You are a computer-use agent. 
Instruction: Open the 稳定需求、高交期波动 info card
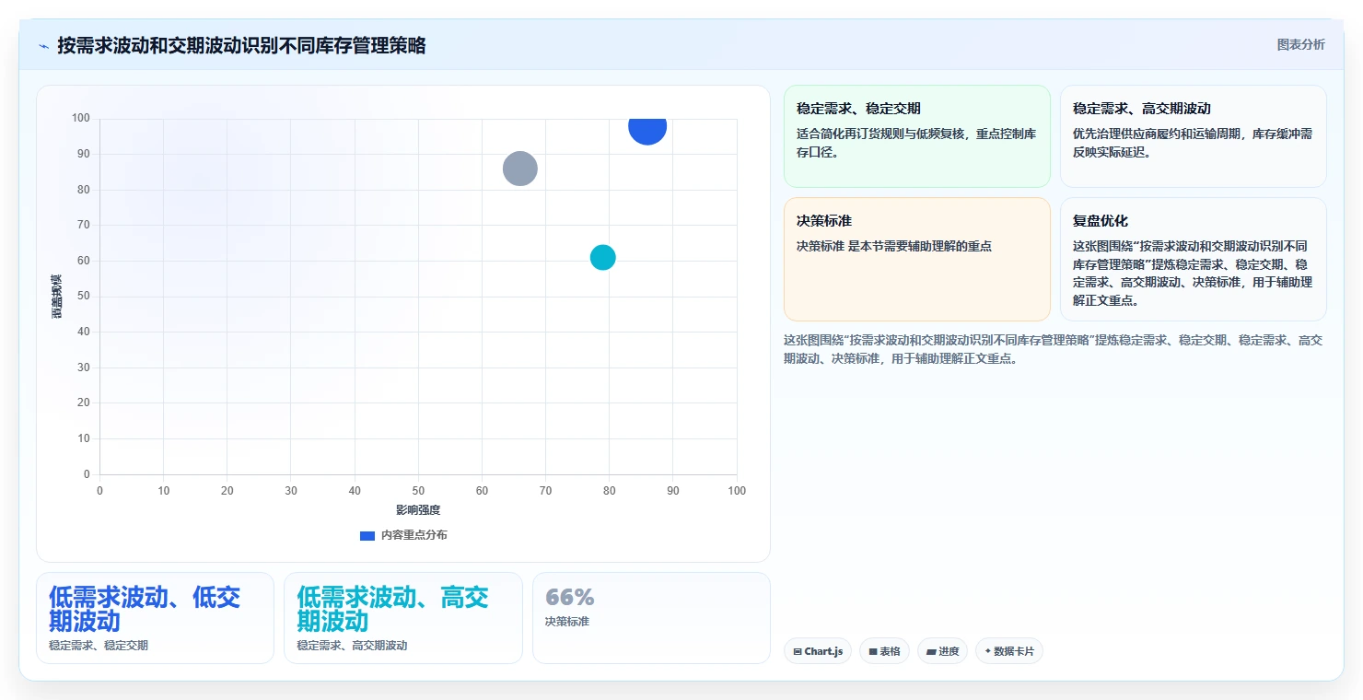pyautogui.click(x=1193, y=136)
